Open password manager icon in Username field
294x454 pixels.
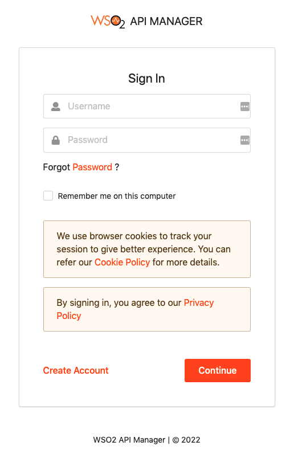tap(245, 107)
